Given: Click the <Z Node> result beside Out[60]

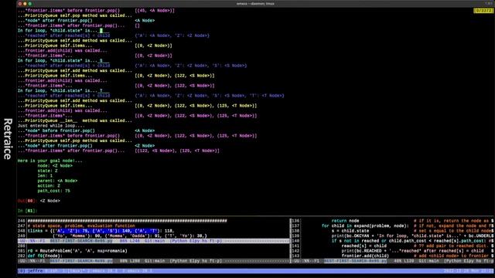Looking at the screenshot, I should pyautogui.click(x=49, y=201).
